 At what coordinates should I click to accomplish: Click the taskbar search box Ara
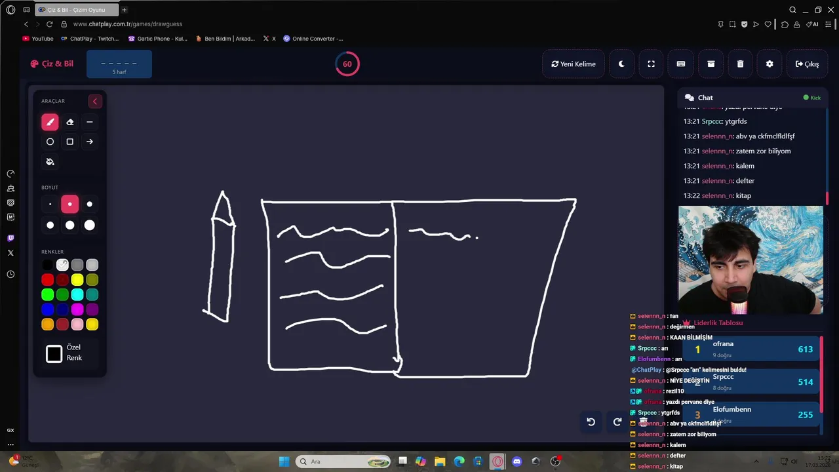click(x=343, y=462)
